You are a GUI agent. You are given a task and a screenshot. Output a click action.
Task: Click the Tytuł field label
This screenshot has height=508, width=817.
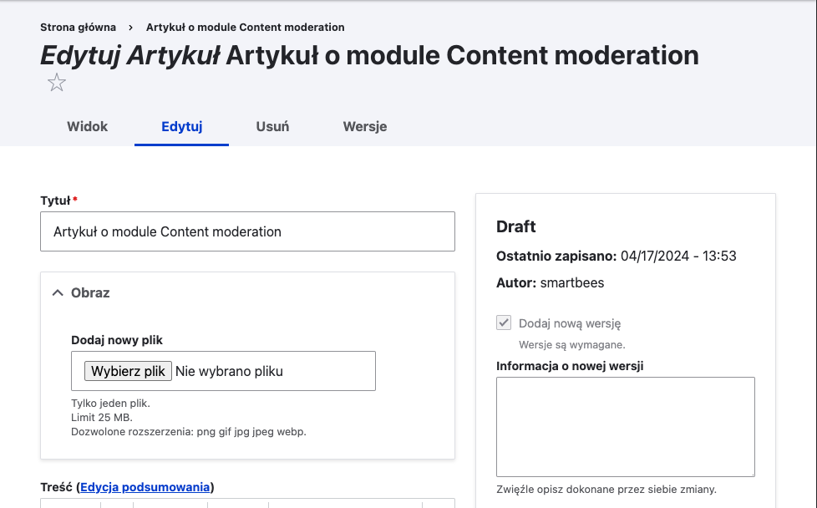(x=55, y=201)
